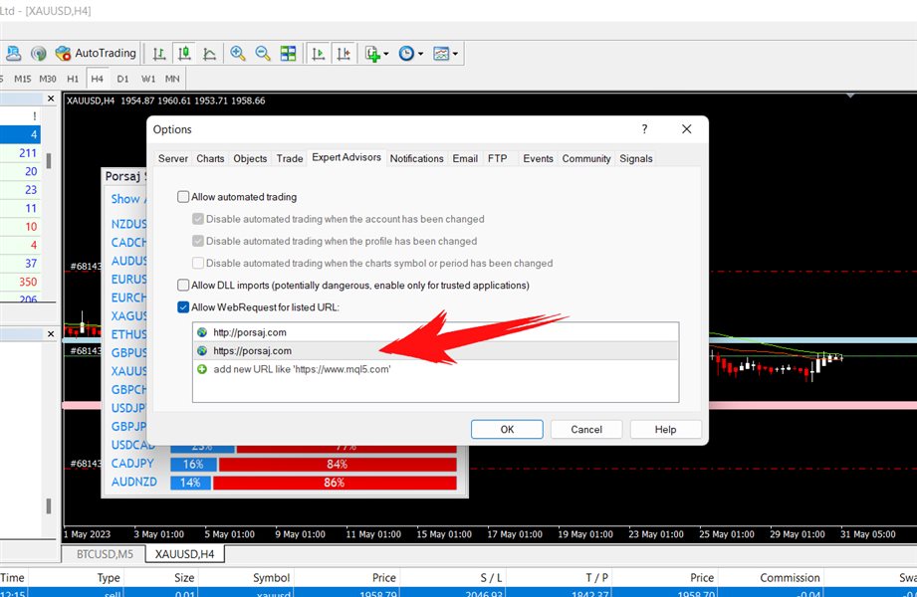Screen dimensions: 917x597
Task: Zoom out on the chart
Action: (263, 54)
